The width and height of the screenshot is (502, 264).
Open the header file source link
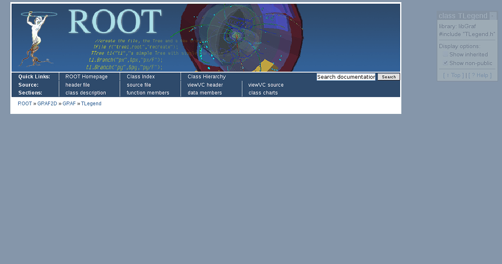click(77, 85)
